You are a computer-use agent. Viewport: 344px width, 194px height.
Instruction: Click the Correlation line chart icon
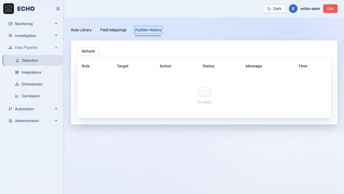coord(17,96)
